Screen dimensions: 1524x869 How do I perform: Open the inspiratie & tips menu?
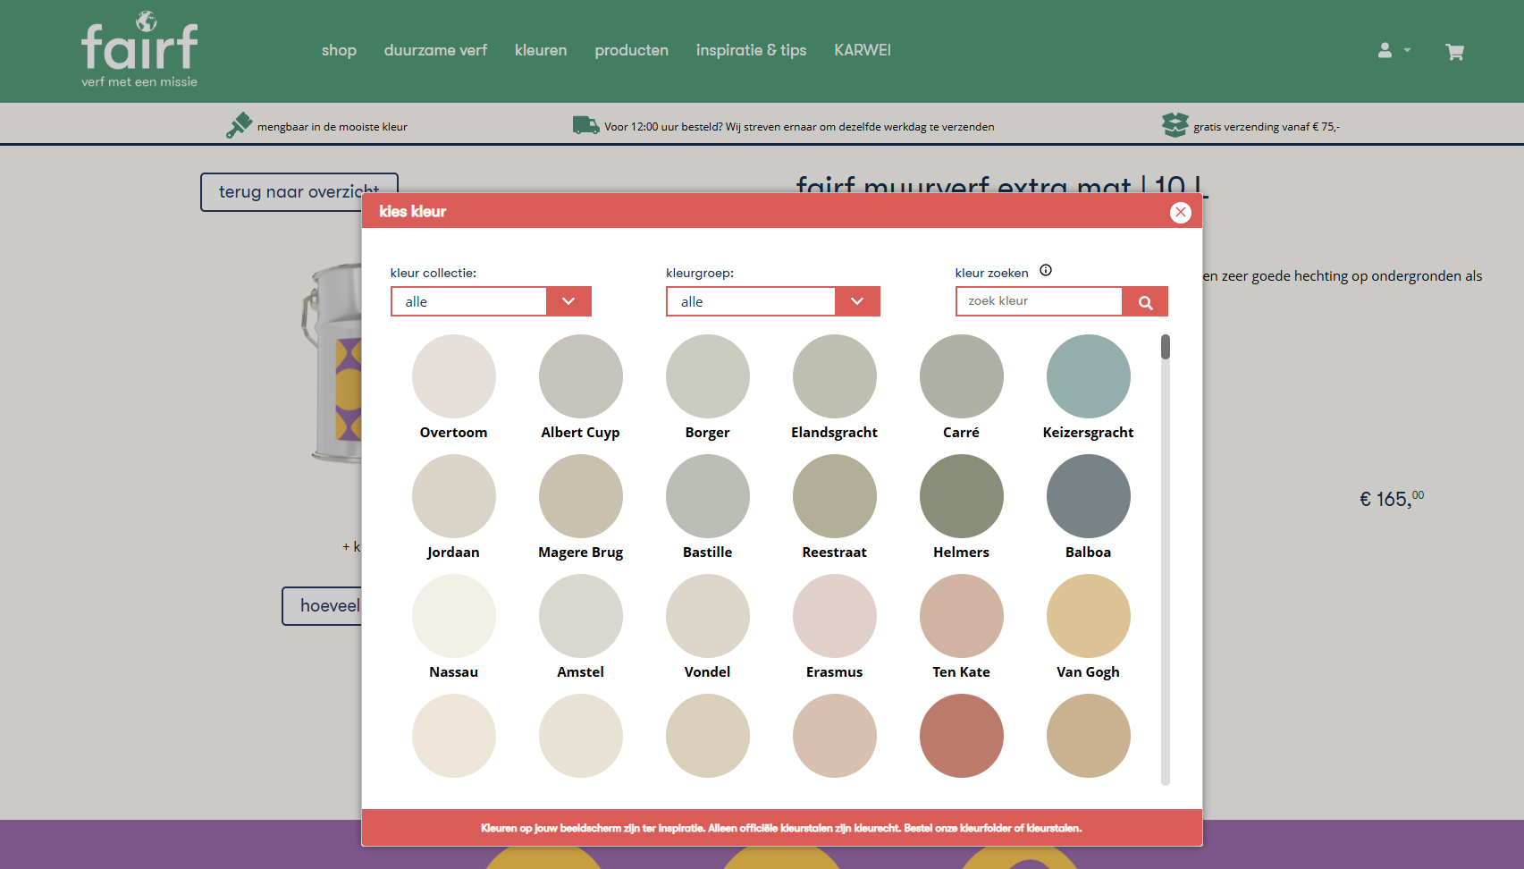[x=751, y=50]
